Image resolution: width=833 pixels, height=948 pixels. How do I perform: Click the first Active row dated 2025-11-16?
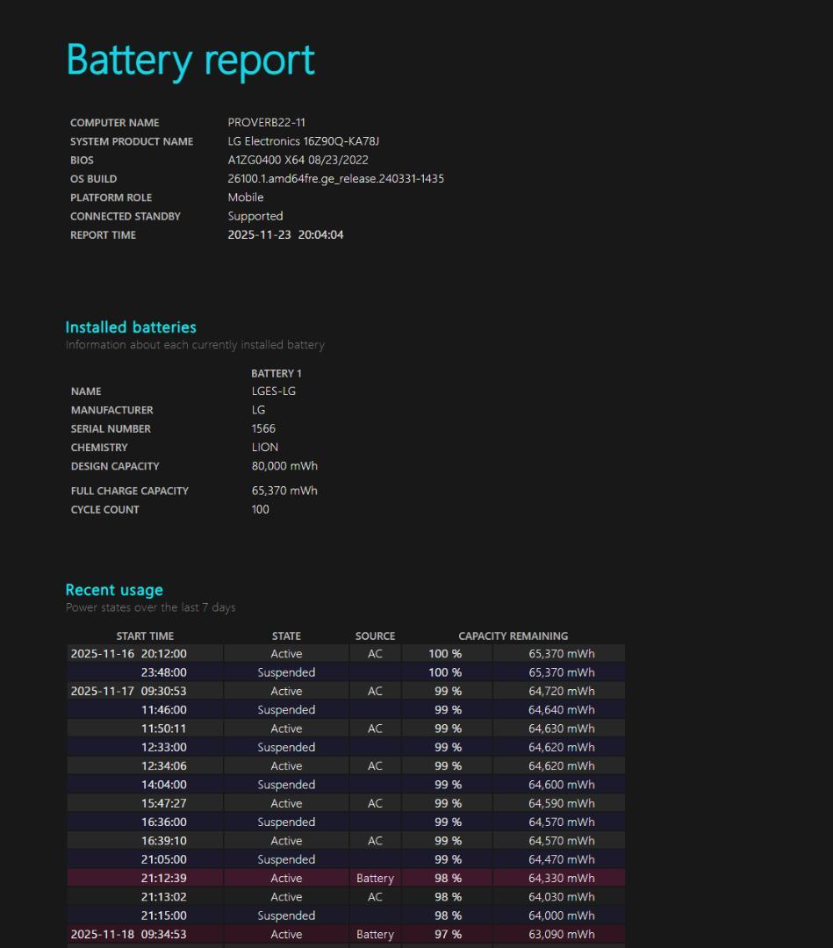coord(286,653)
